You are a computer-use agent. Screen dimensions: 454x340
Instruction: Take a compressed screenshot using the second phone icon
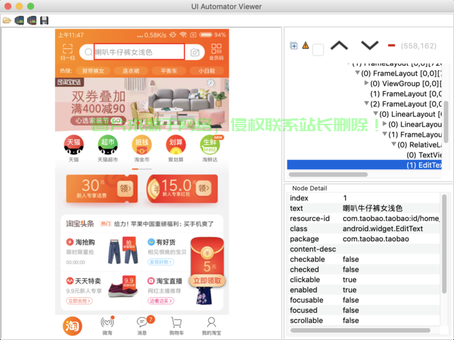(32, 20)
